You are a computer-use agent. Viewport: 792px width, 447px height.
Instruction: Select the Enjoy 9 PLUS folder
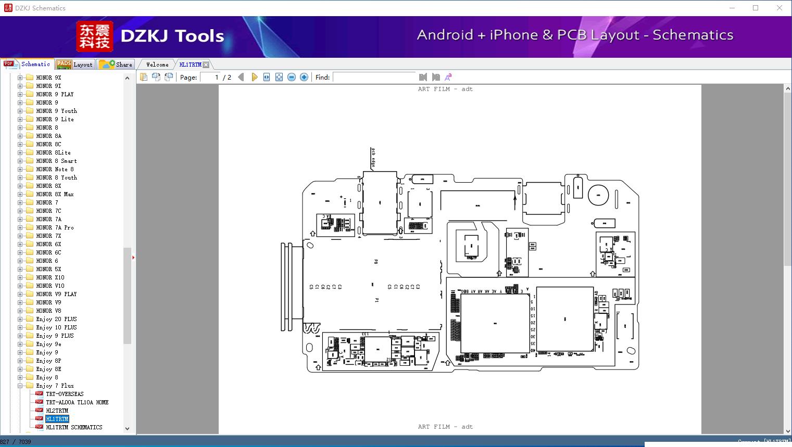[55, 336]
